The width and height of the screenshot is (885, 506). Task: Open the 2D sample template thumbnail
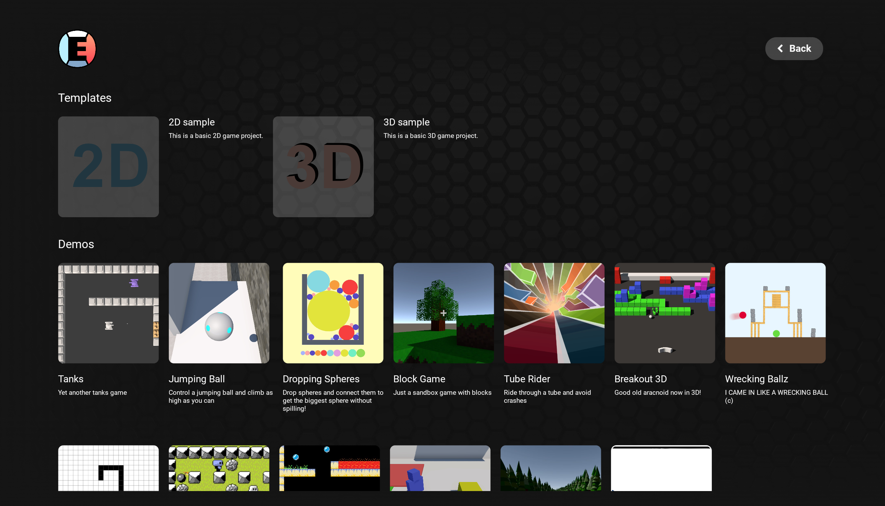(108, 166)
